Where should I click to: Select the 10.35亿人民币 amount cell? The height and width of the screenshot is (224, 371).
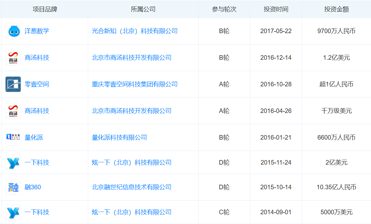pos(336,187)
